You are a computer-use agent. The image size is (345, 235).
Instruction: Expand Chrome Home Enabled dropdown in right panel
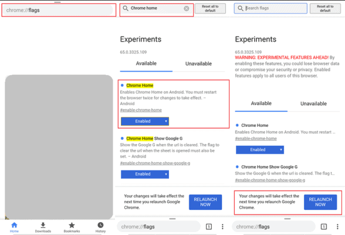coord(260,150)
